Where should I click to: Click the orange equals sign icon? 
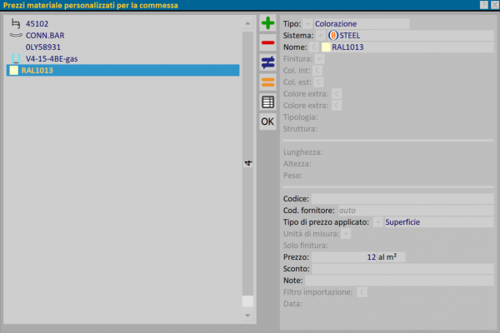point(267,82)
